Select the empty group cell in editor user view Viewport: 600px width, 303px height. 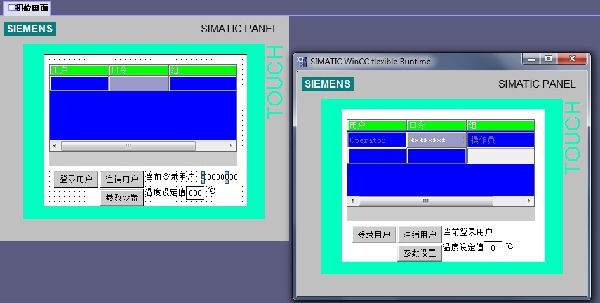tap(203, 84)
